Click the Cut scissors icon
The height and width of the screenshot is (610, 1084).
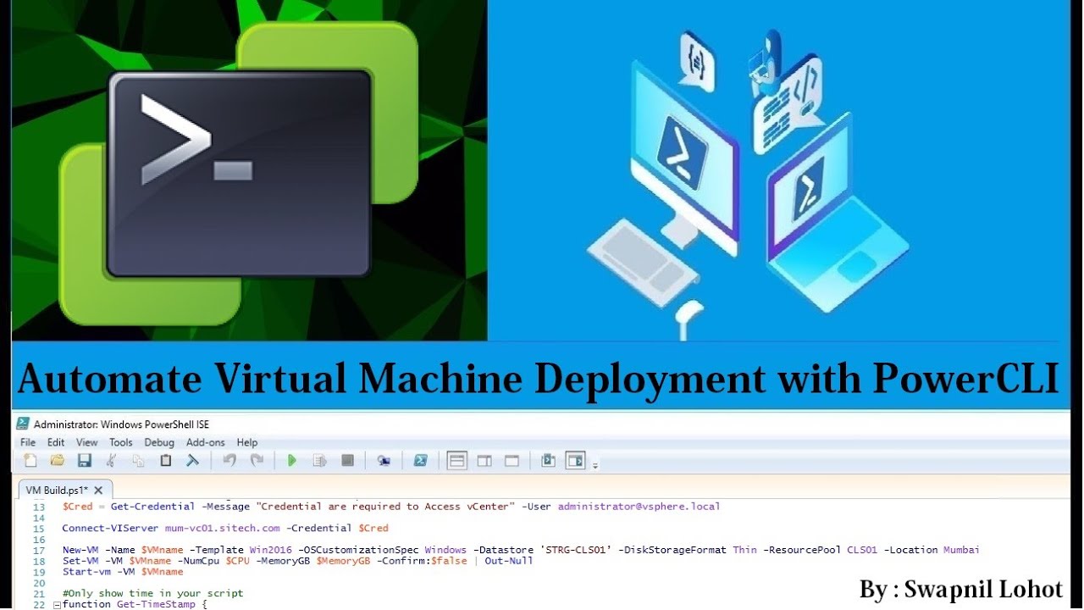pyautogui.click(x=111, y=461)
